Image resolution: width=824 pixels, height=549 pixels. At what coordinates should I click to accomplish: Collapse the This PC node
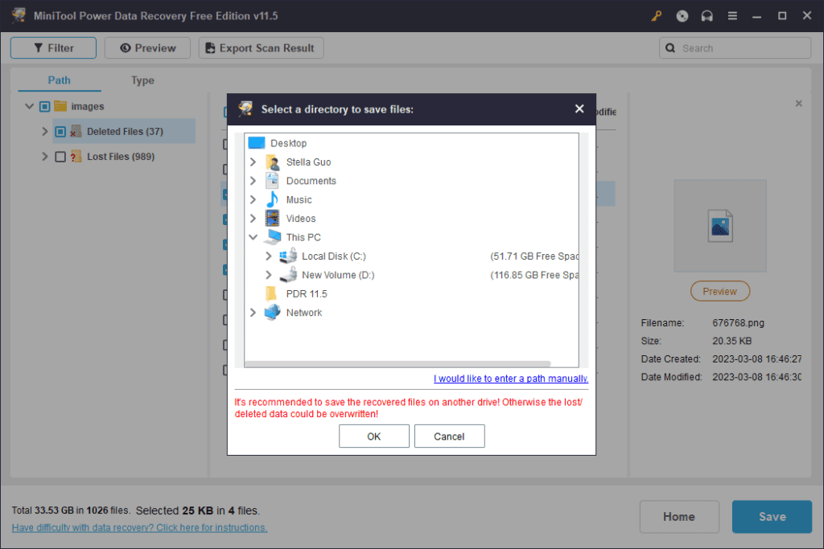tap(253, 237)
